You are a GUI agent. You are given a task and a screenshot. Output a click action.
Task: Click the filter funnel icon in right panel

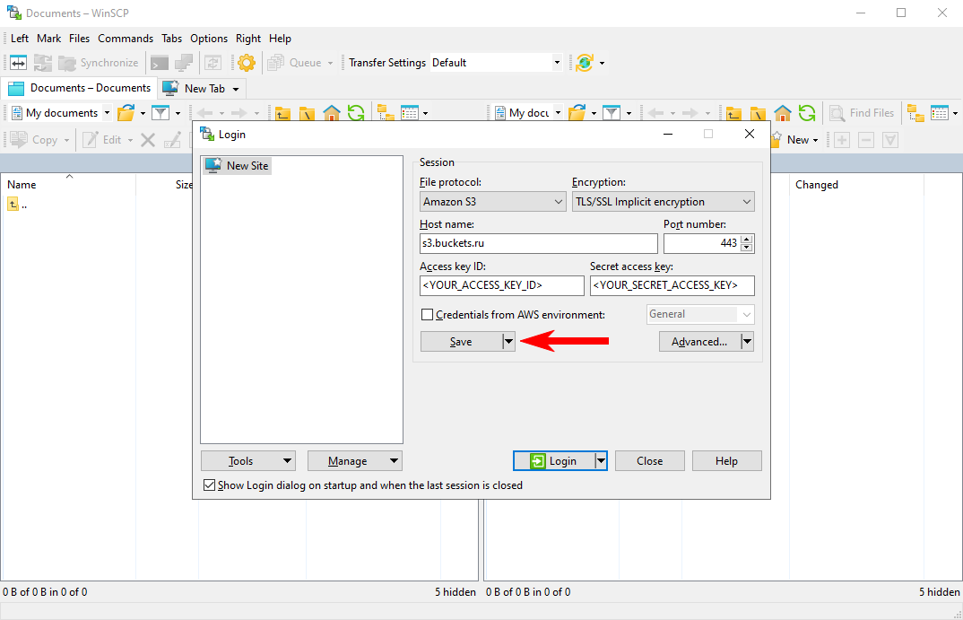pos(612,113)
